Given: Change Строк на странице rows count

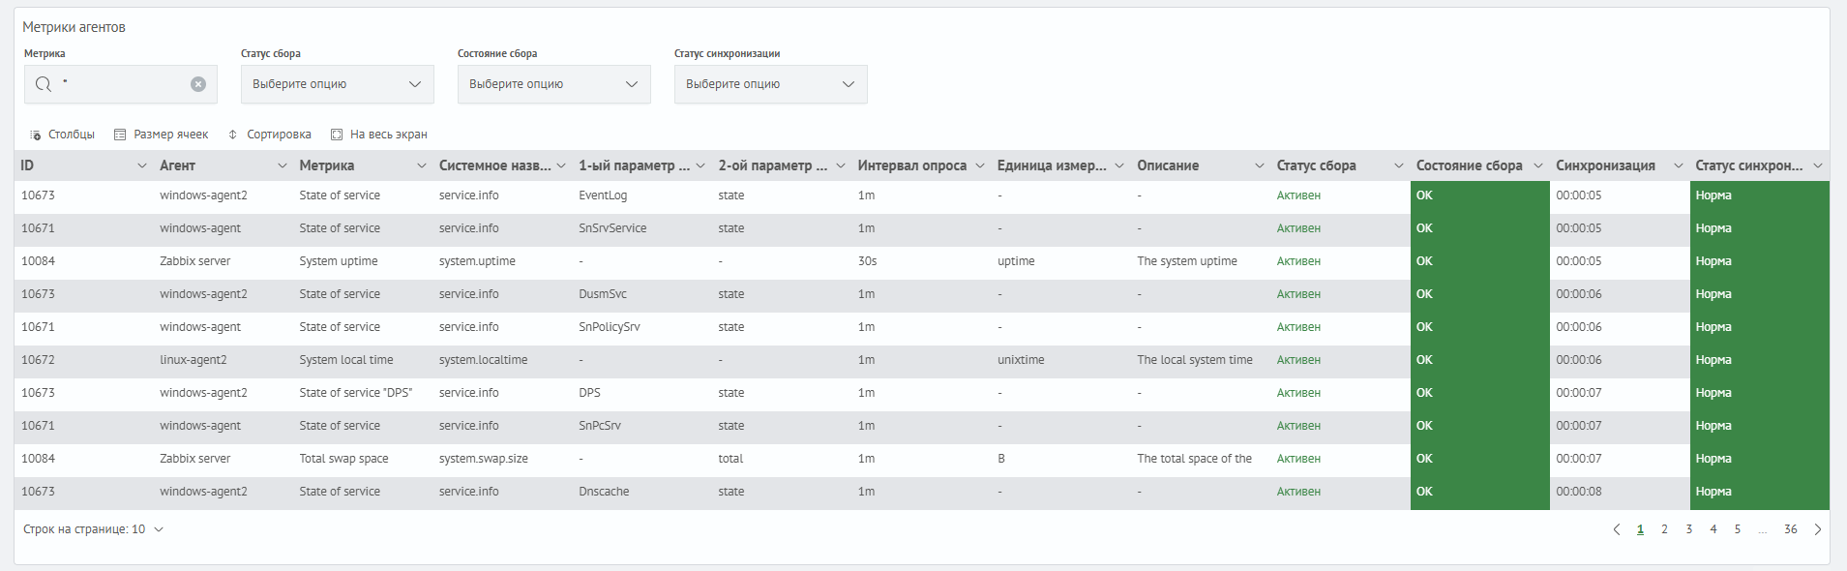Looking at the screenshot, I should point(94,529).
